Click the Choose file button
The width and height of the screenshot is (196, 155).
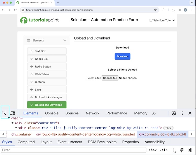110,78
